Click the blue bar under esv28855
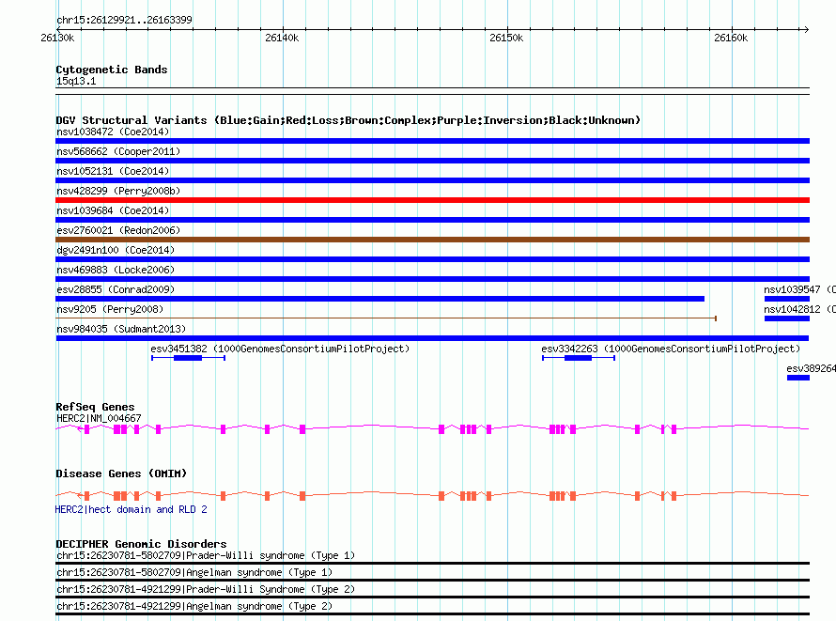The width and height of the screenshot is (836, 621). (x=380, y=299)
